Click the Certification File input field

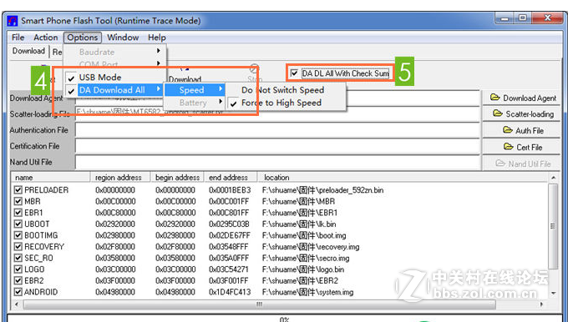click(x=277, y=146)
